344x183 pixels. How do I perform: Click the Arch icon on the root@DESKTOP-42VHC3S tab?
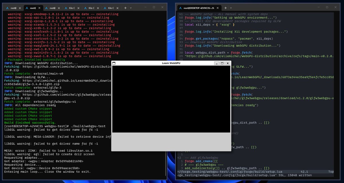coord(180,8)
